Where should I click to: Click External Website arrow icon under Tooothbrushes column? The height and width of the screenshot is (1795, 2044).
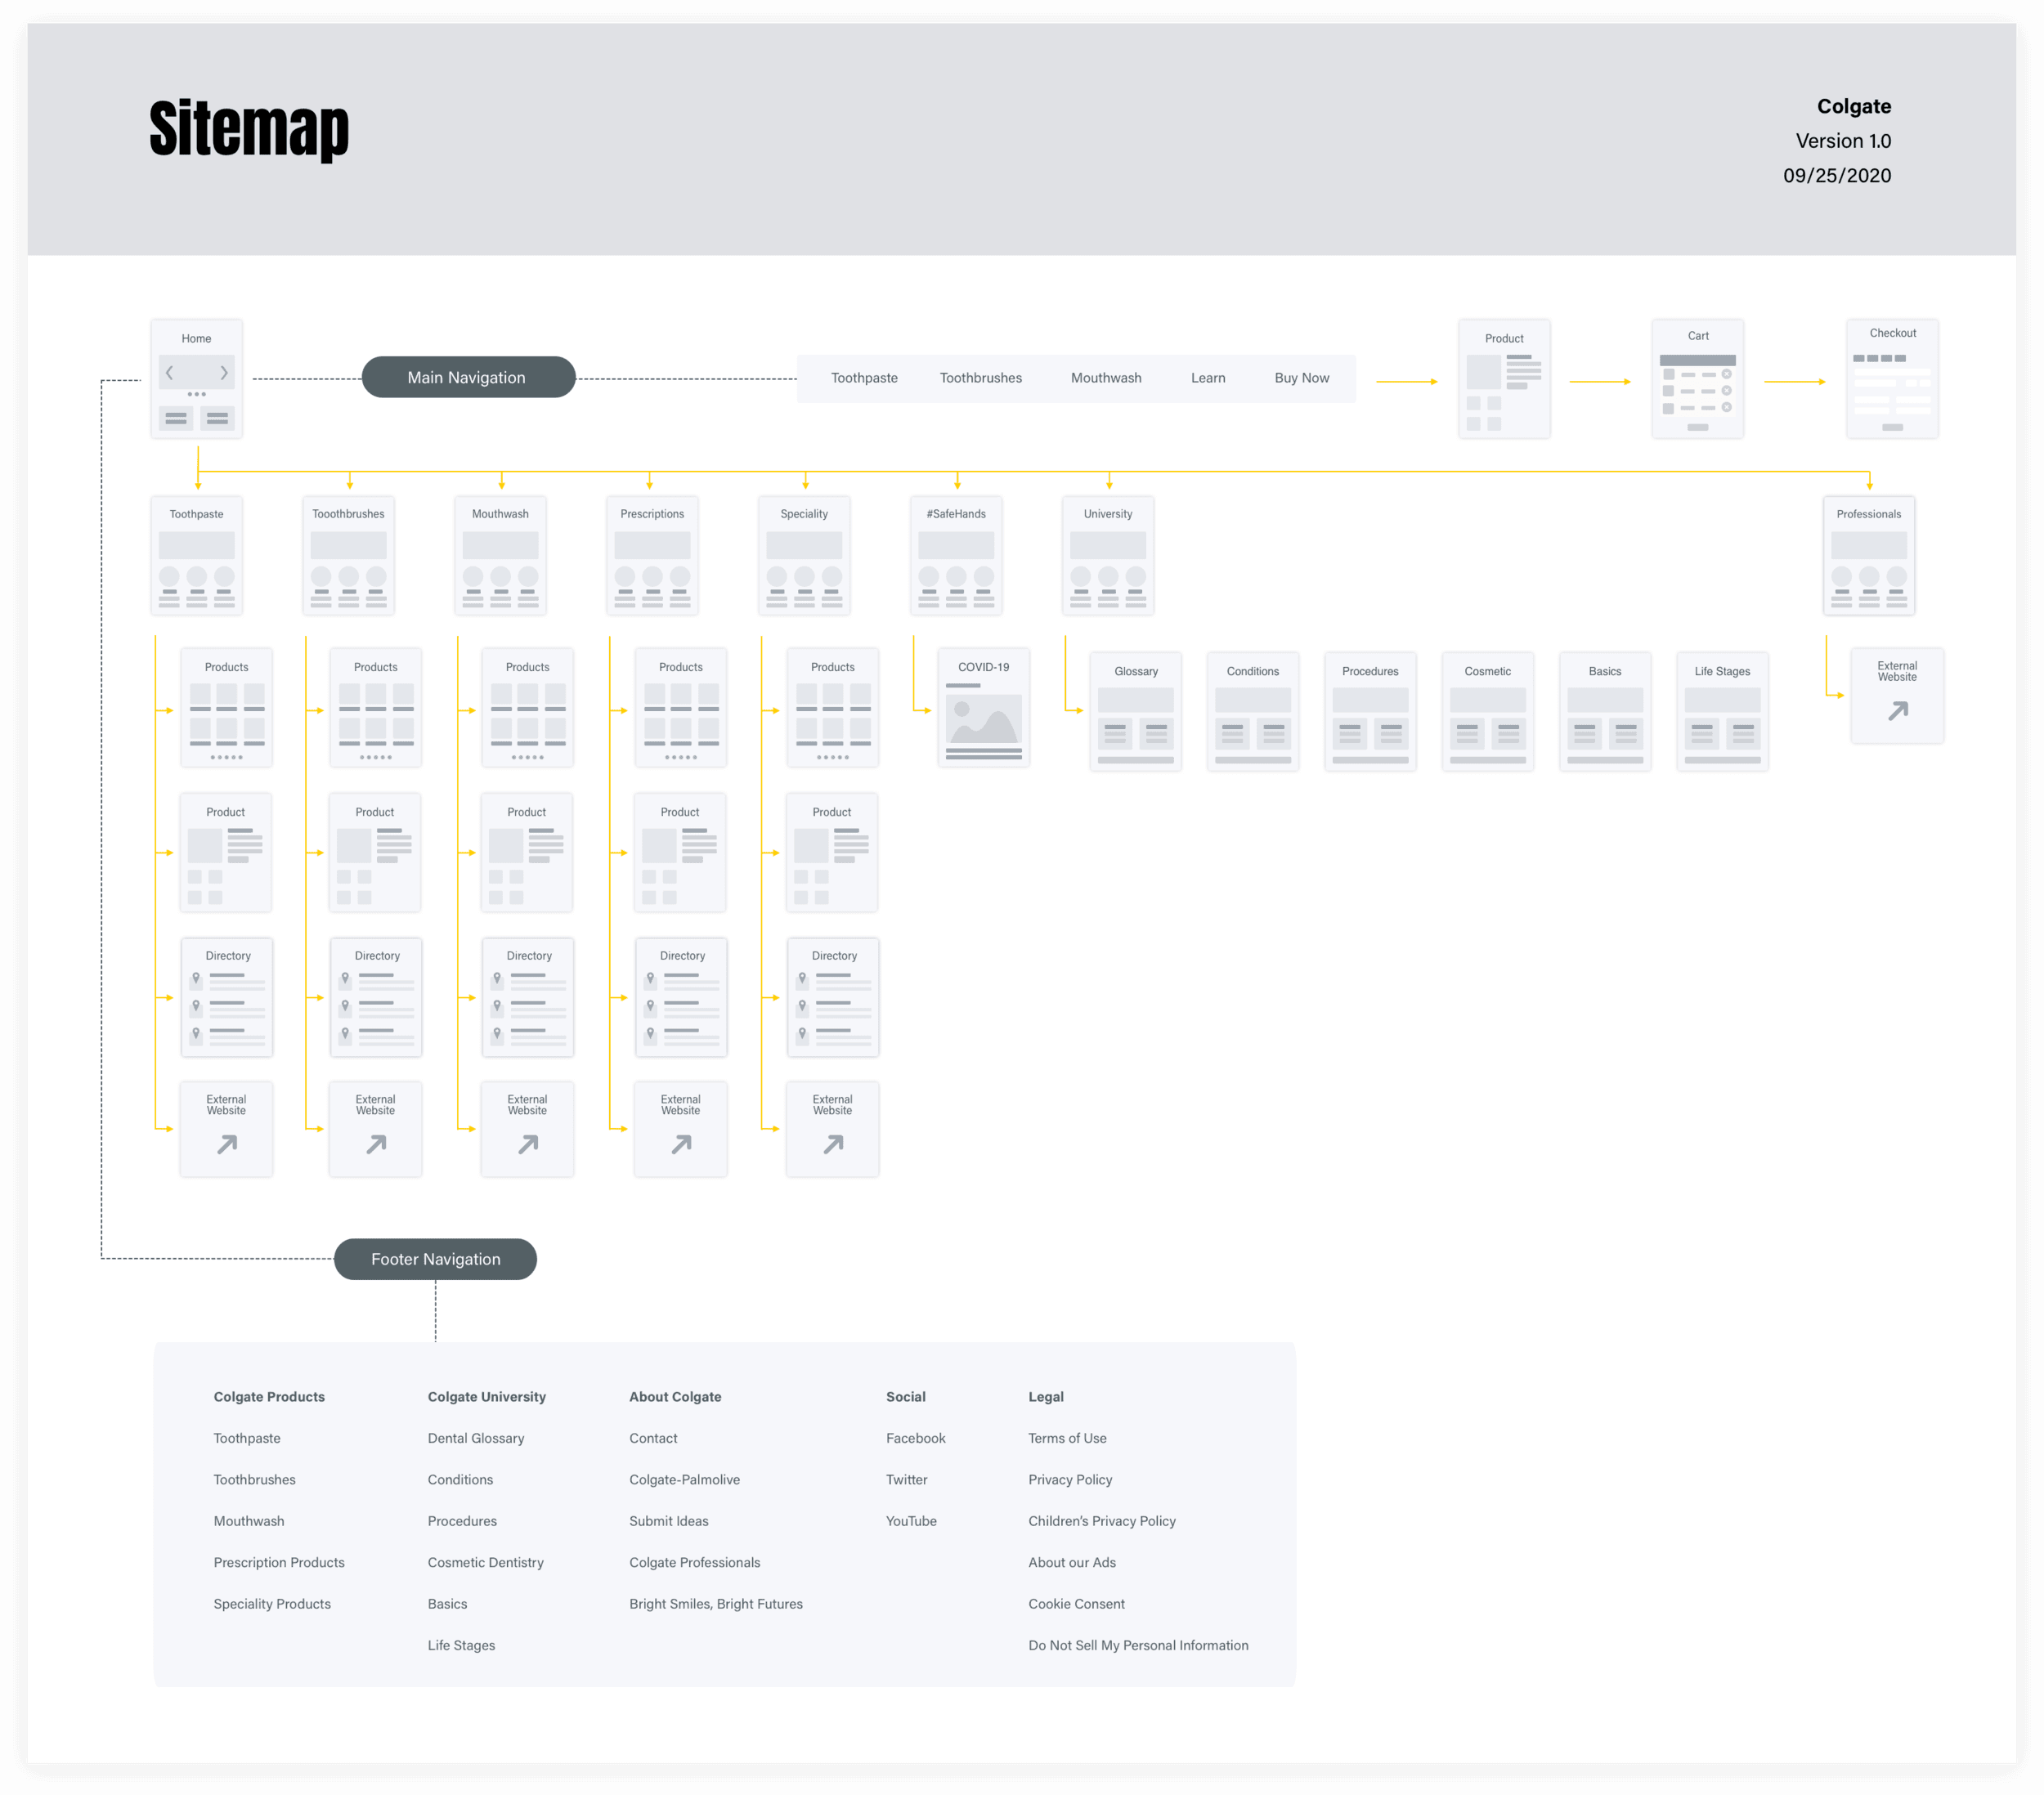pyautogui.click(x=376, y=1144)
